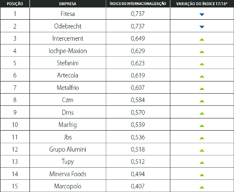Click position number 15 in the table

click(15, 186)
